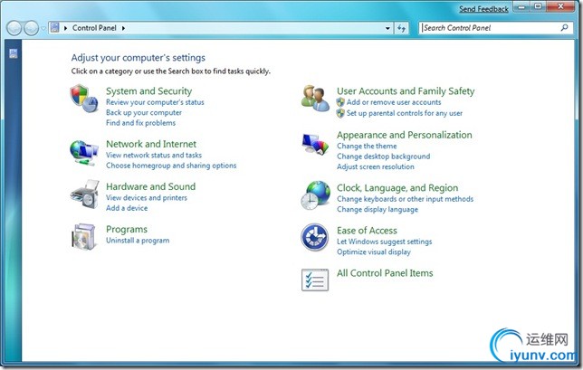Open the Ease of Access icon
The width and height of the screenshot is (583, 370).
click(314, 237)
